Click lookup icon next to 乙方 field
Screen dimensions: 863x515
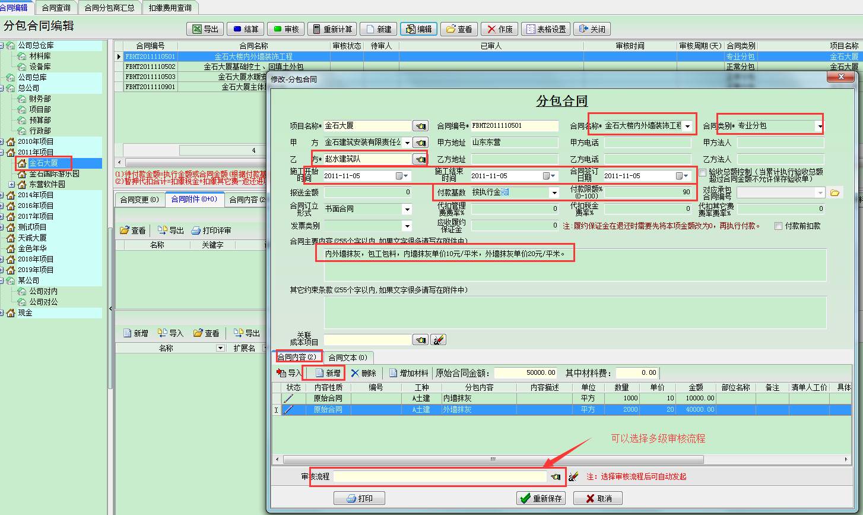pyautogui.click(x=420, y=159)
